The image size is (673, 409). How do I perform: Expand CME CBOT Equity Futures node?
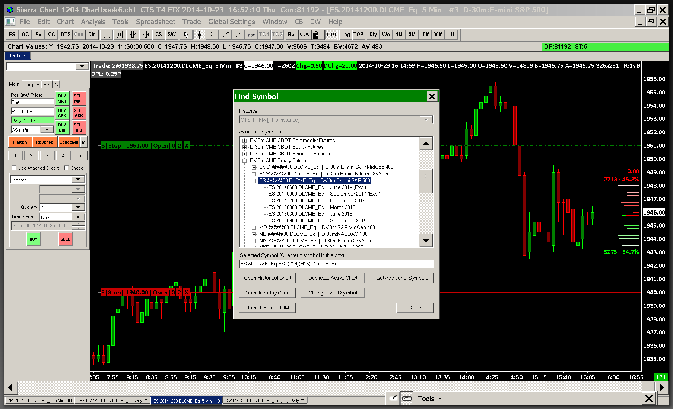(x=245, y=147)
